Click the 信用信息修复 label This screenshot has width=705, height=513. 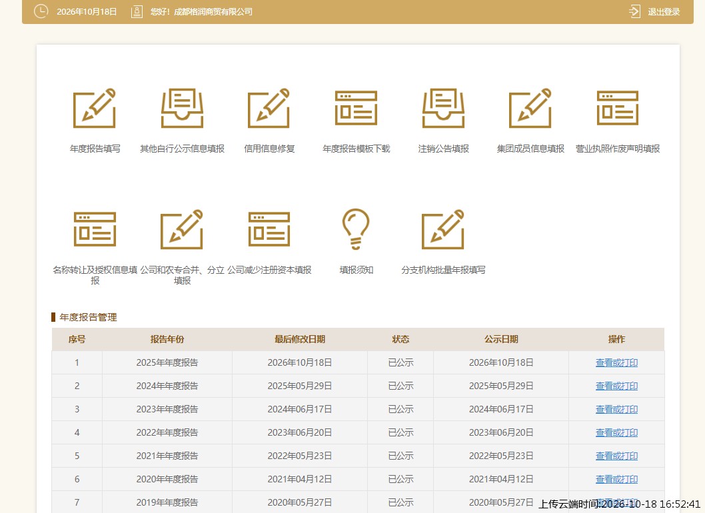tap(269, 149)
